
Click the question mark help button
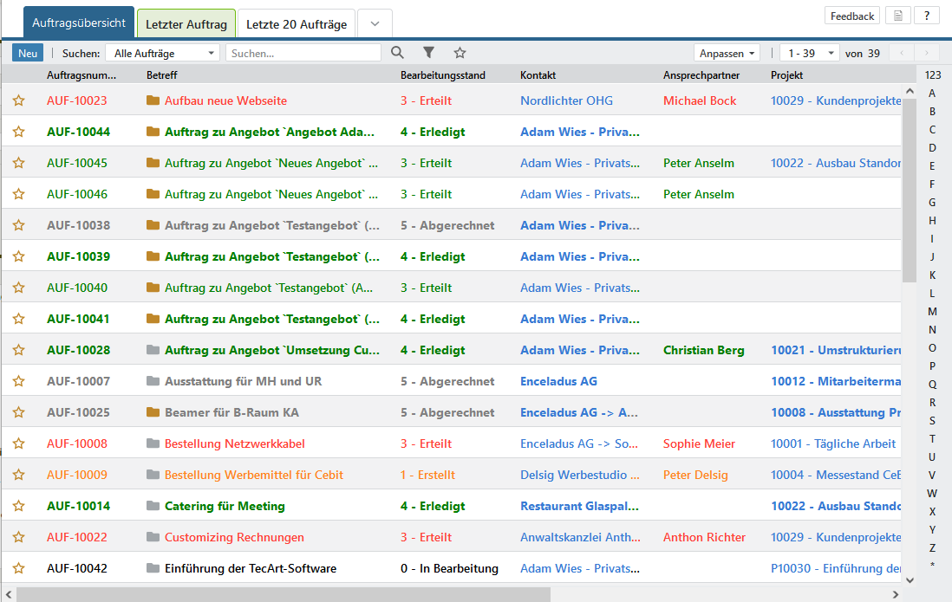pyautogui.click(x=926, y=16)
